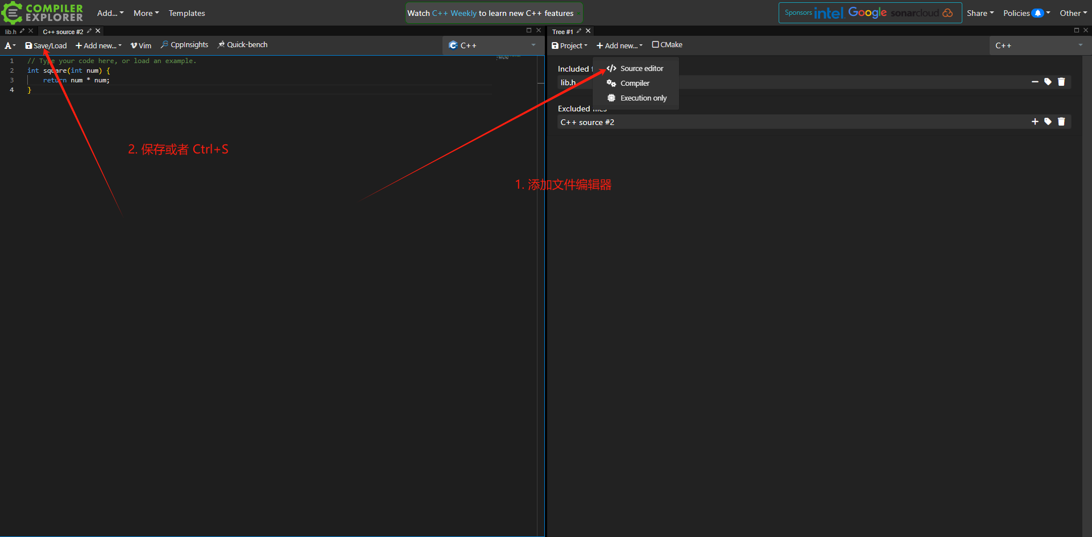Switch to the lib.h tab
Screen dimensions: 1092x537
11,31
